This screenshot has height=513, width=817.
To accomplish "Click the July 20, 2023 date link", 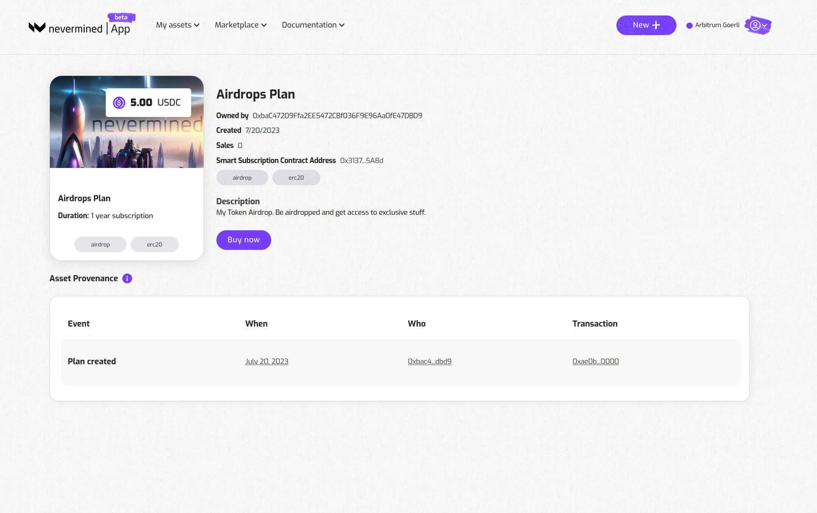I will click(267, 361).
